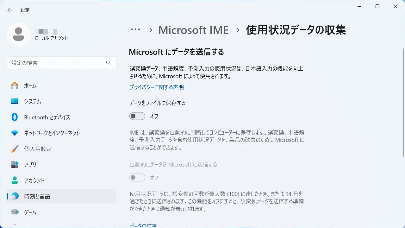Click the Bluetooth icon in sidebar

click(x=15, y=117)
